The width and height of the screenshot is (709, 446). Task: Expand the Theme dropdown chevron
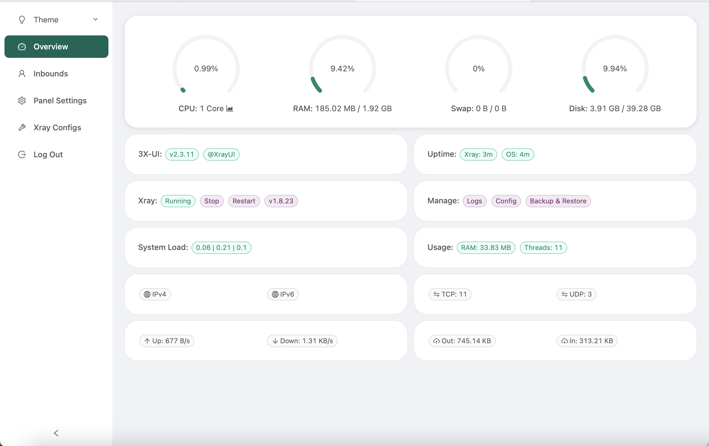[96, 19]
